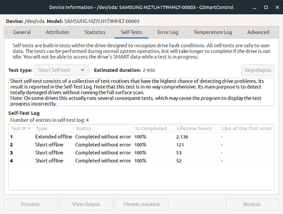The width and height of the screenshot is (283, 214).
Task: Select the Extended offline test row
Action: 141,137
